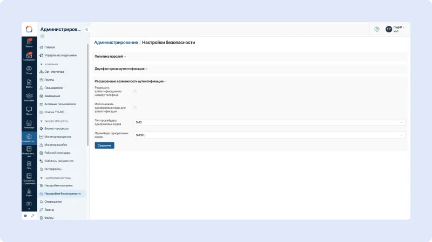This screenshot has height=242, width=432.
Task: Click small gear icon under Администрирование title
Action: coord(42,36)
